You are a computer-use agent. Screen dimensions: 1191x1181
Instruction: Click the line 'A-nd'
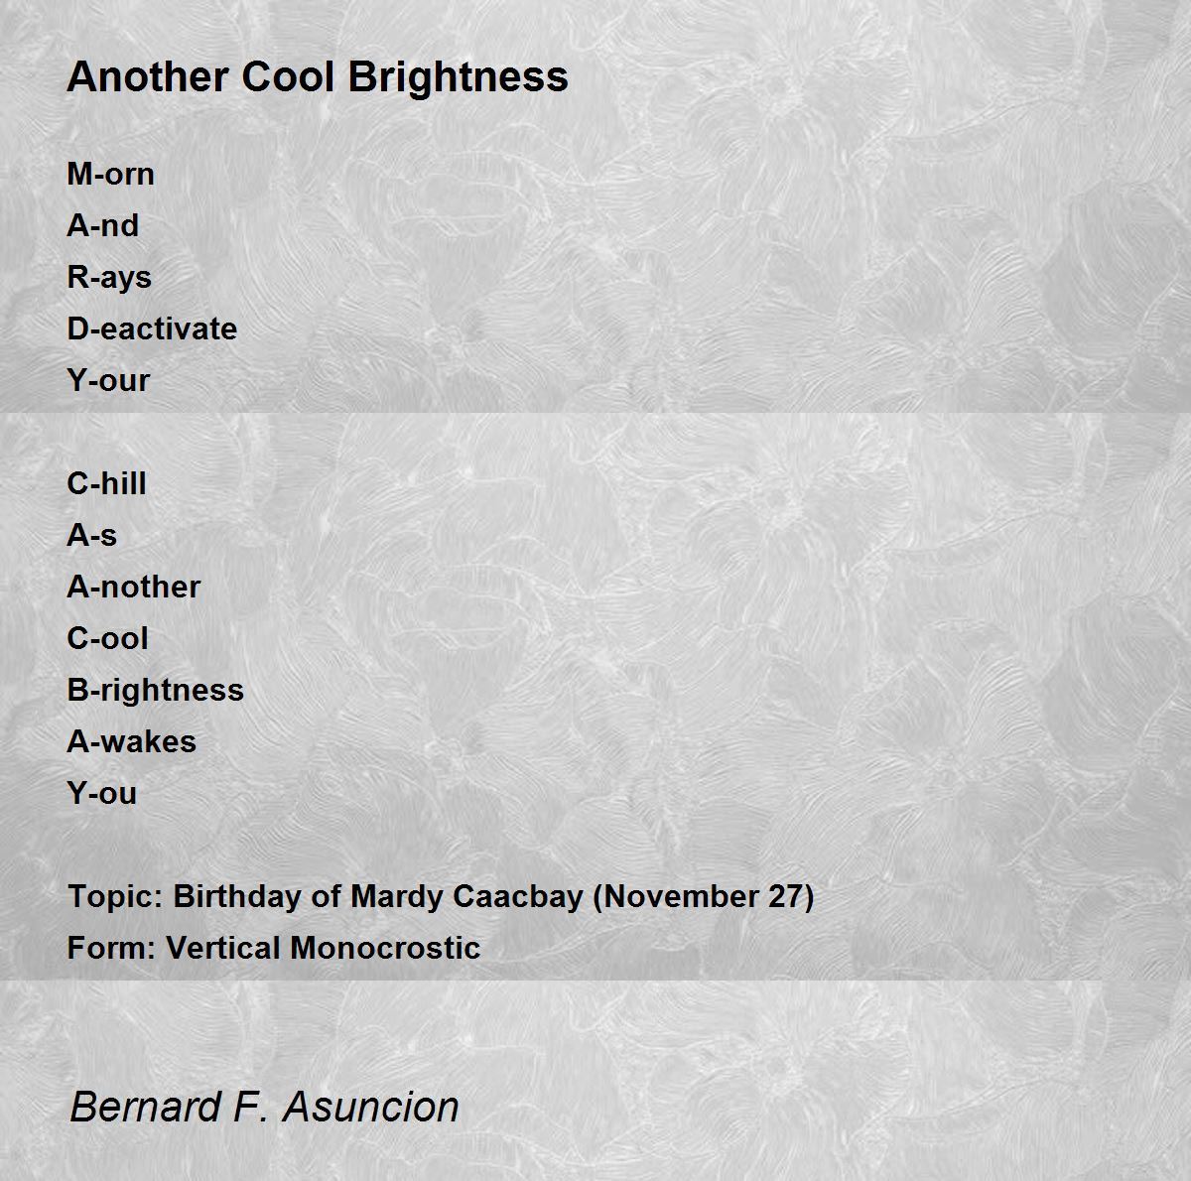pos(102,225)
